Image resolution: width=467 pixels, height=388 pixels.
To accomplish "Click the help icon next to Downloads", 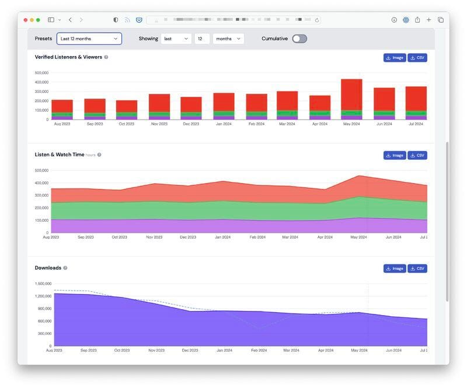I will (x=65, y=268).
